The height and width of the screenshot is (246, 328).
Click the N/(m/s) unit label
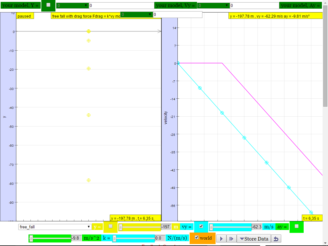[177, 238]
